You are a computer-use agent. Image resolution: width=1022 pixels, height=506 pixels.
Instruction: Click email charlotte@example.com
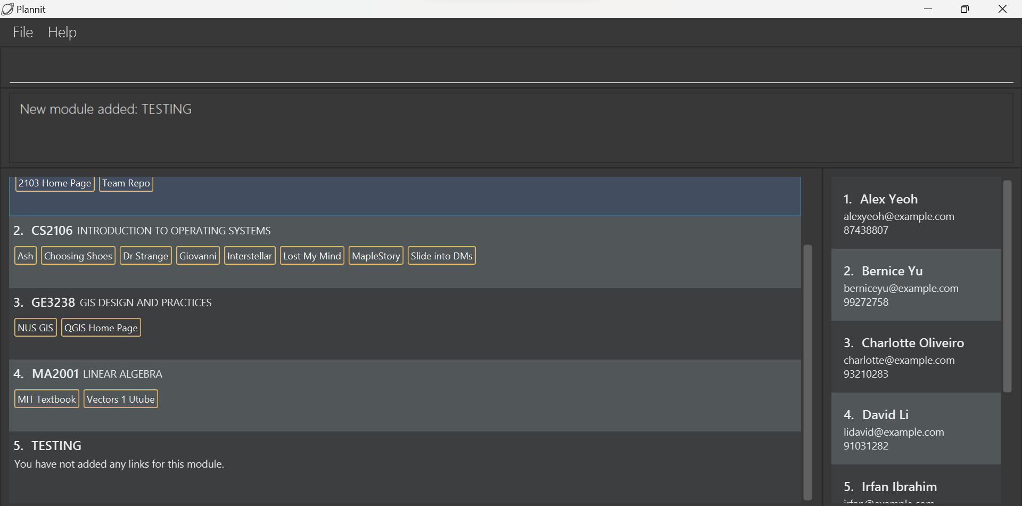click(899, 360)
